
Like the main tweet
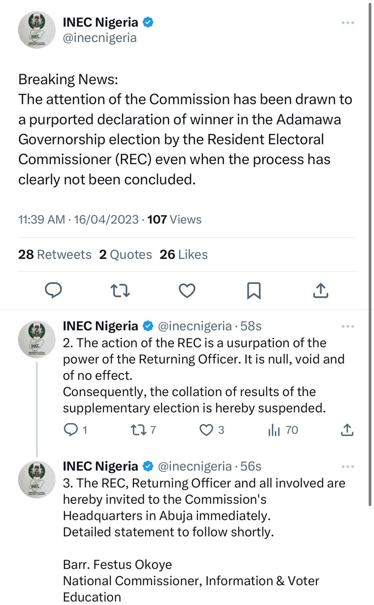coord(187,291)
